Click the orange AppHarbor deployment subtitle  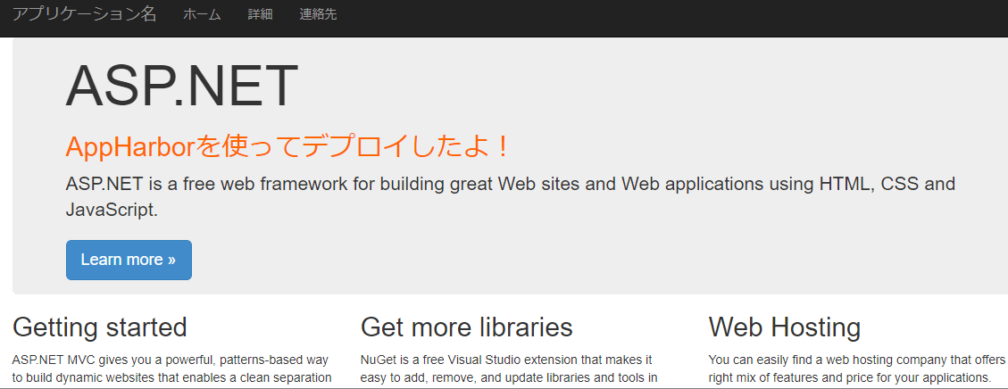(x=288, y=146)
